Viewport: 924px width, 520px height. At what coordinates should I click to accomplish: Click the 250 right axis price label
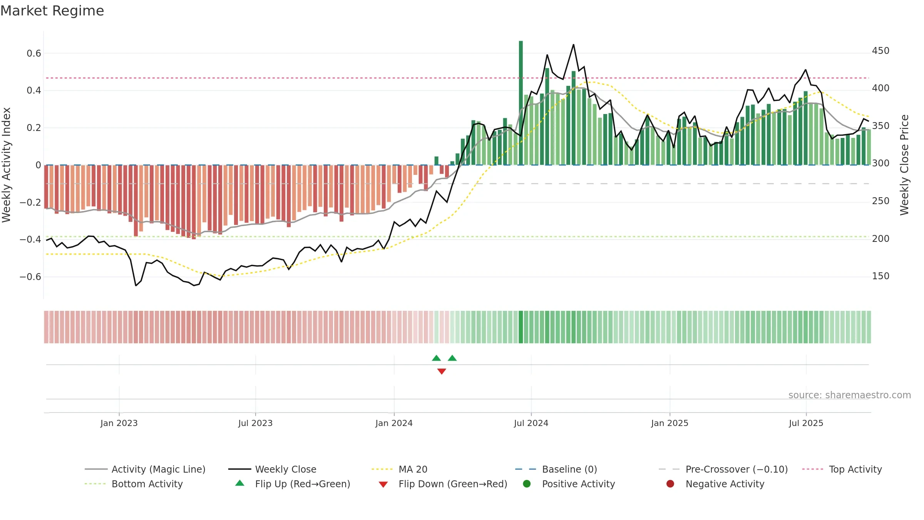click(x=881, y=201)
